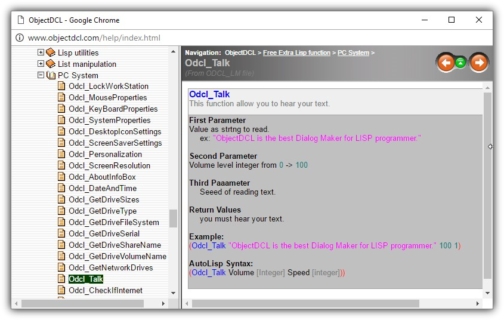The height and width of the screenshot is (320, 504).
Task: Click the Lisp utilities book icon
Action: click(51, 53)
